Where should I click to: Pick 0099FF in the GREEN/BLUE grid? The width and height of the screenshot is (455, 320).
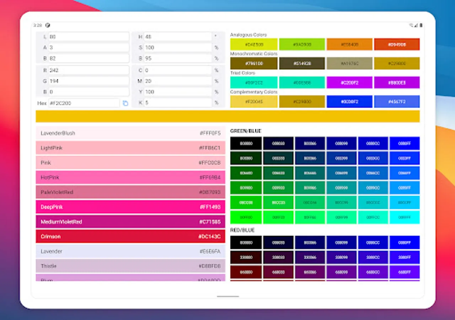pyautogui.click(x=405, y=188)
